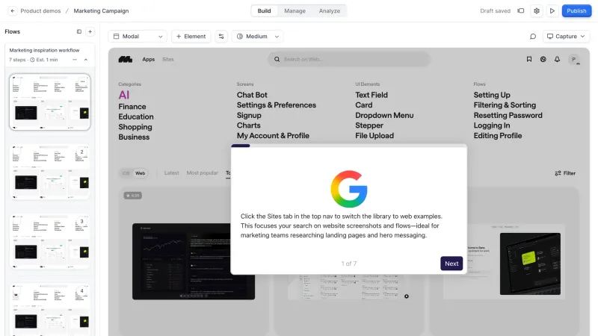
Task: Open Settings & Preferences screens
Action: pos(277,105)
